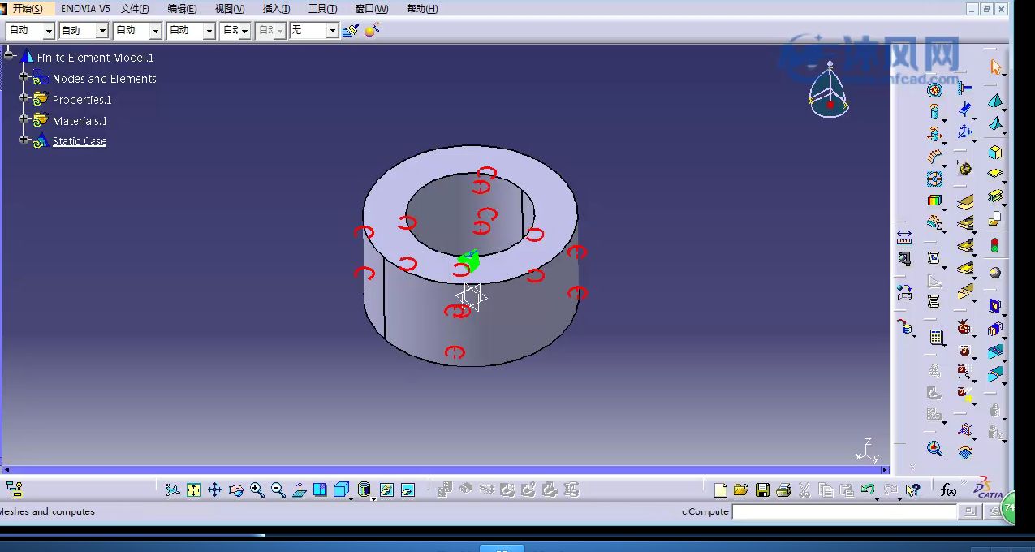The image size is (1035, 552).
Task: Select the Zoom In tool
Action: [x=257, y=489]
